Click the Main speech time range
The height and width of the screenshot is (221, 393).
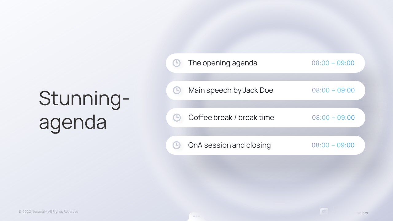tap(333, 90)
